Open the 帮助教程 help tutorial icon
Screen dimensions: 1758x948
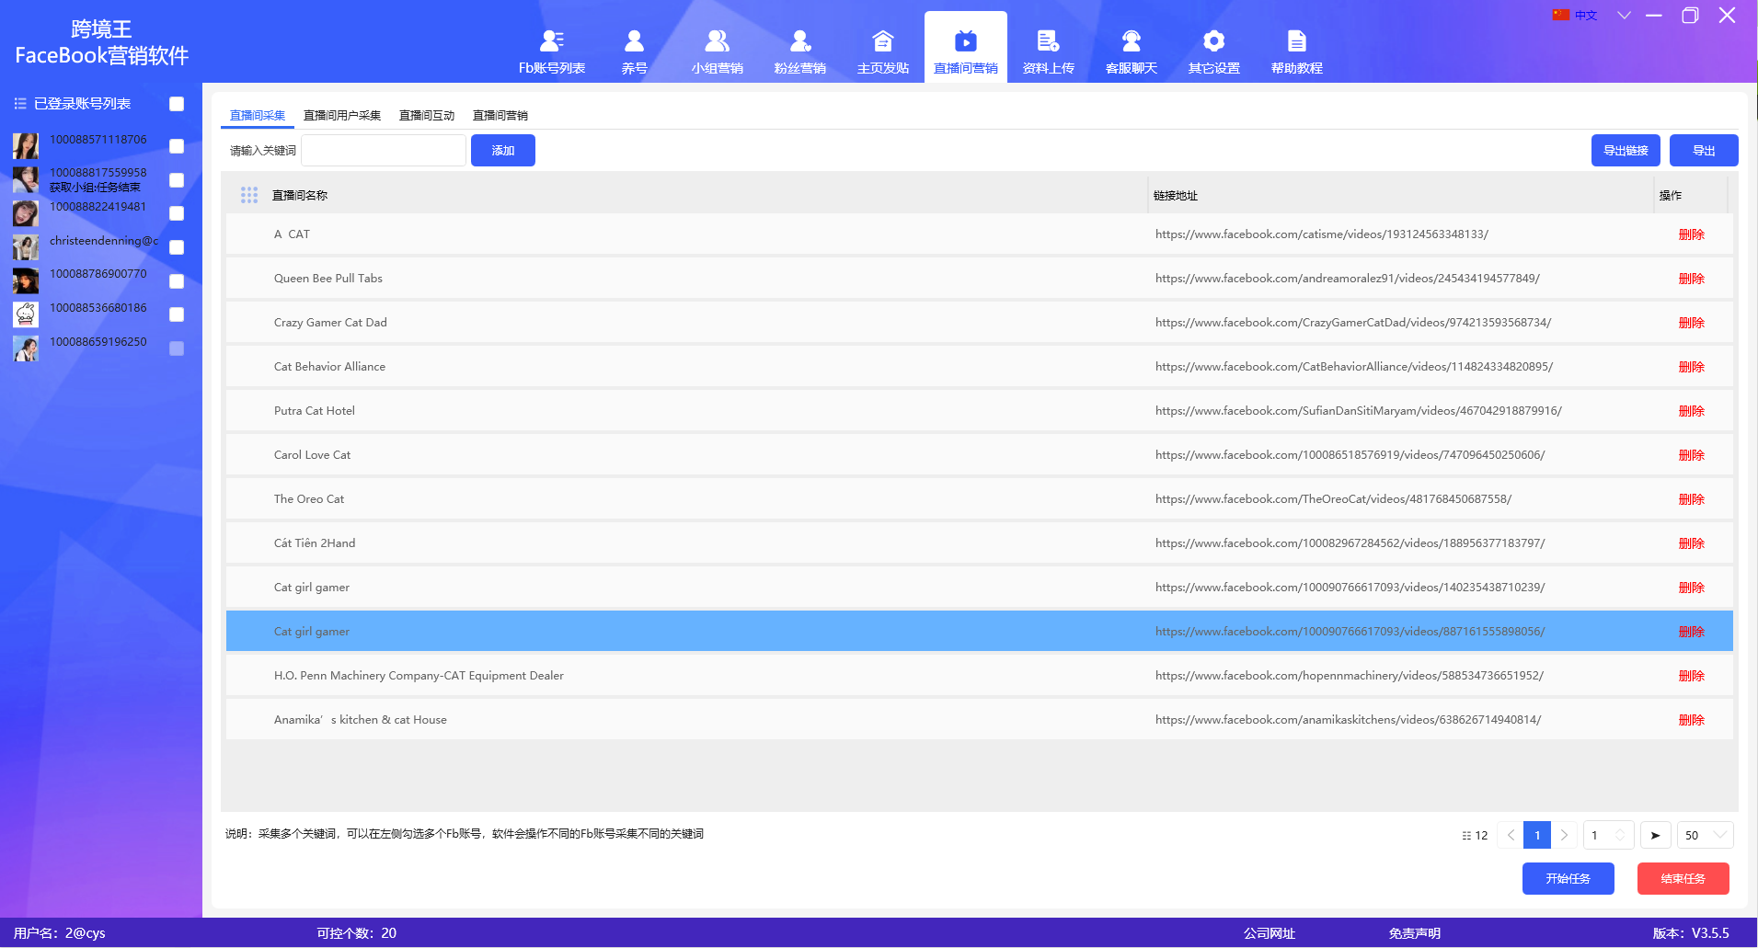coord(1296,41)
